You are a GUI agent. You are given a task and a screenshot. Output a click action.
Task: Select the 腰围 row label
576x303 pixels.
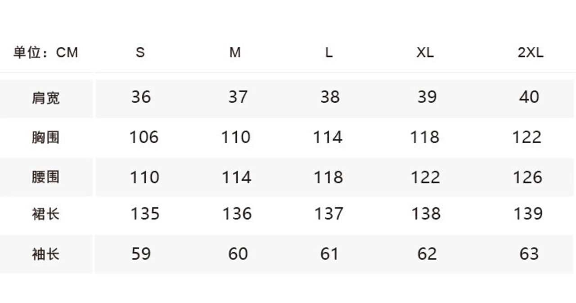point(45,177)
